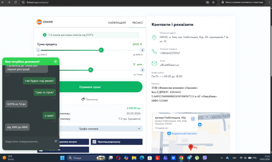
Task: Open Telegram from the taskbar
Action: (189, 158)
